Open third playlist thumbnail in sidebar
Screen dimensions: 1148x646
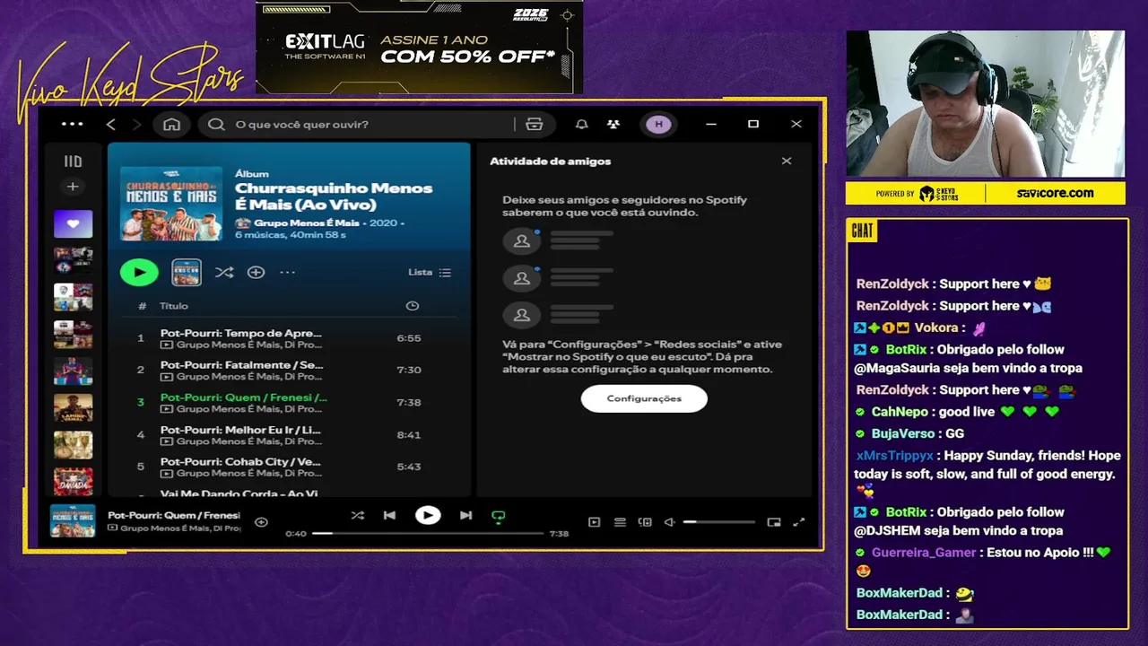[x=73, y=297]
